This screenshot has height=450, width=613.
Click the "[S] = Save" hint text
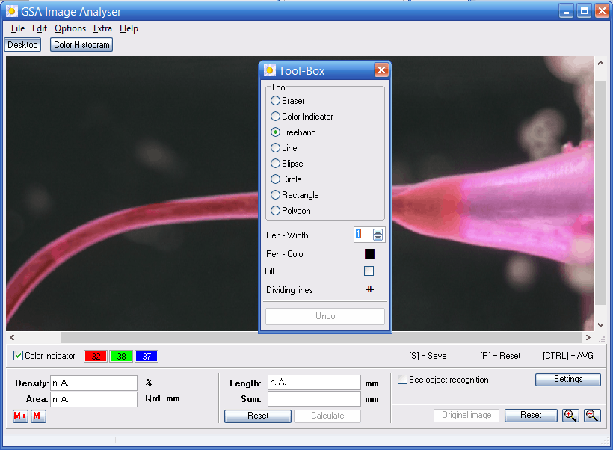(428, 356)
